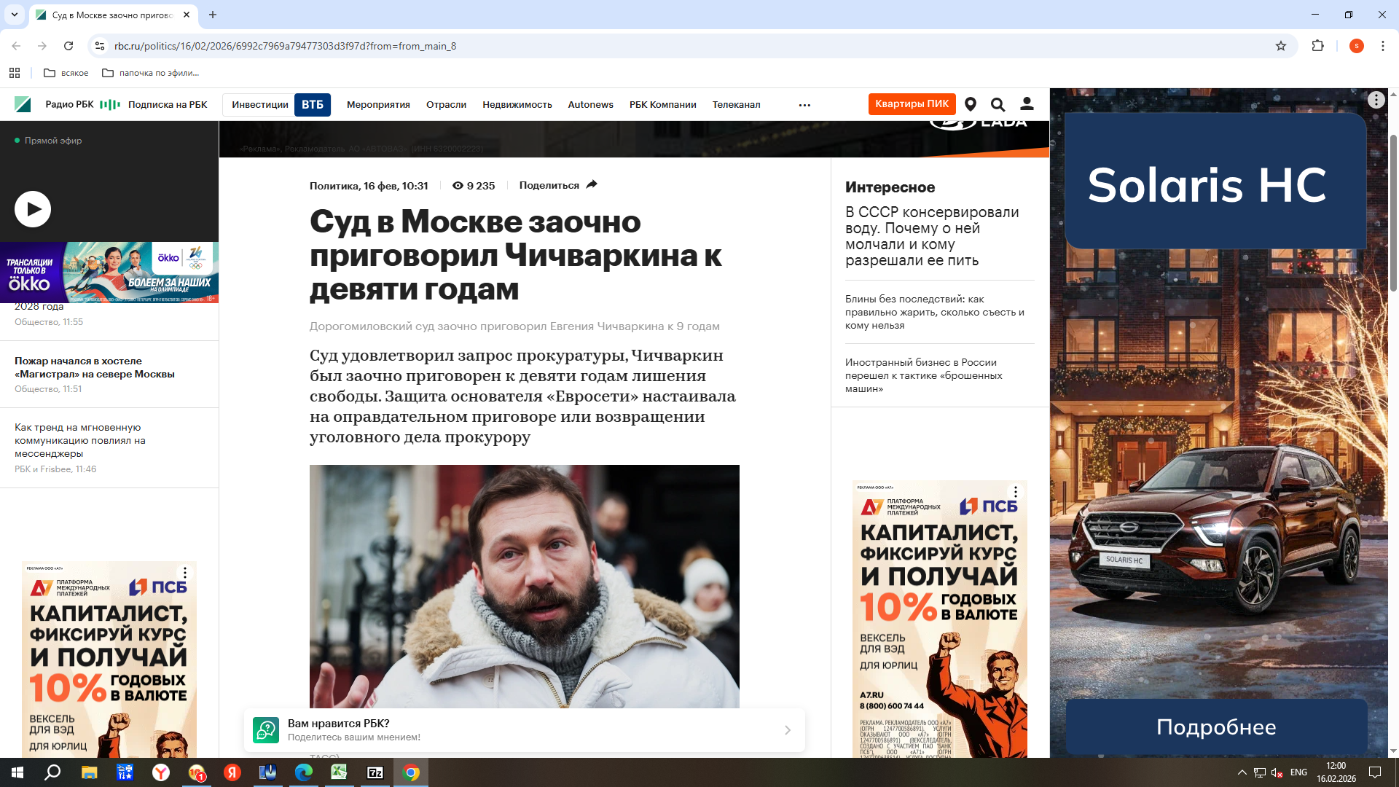Click the ВТБ badge in header
This screenshot has height=787, width=1399.
[312, 105]
